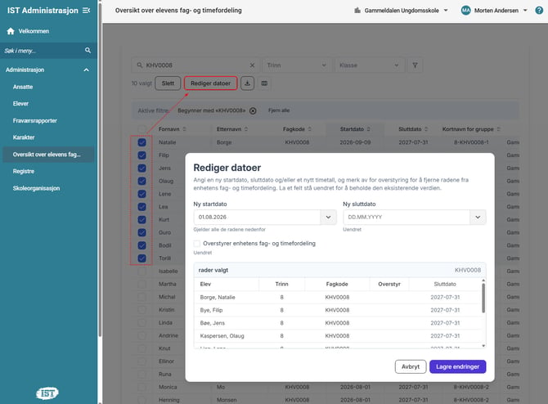Sort by Fornavn column arrows
This screenshot has height=404, width=548.
pyautogui.click(x=184, y=129)
